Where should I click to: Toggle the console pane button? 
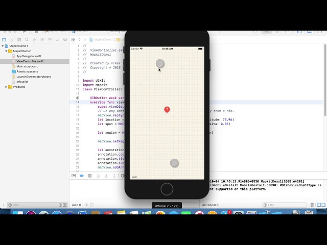(323, 205)
